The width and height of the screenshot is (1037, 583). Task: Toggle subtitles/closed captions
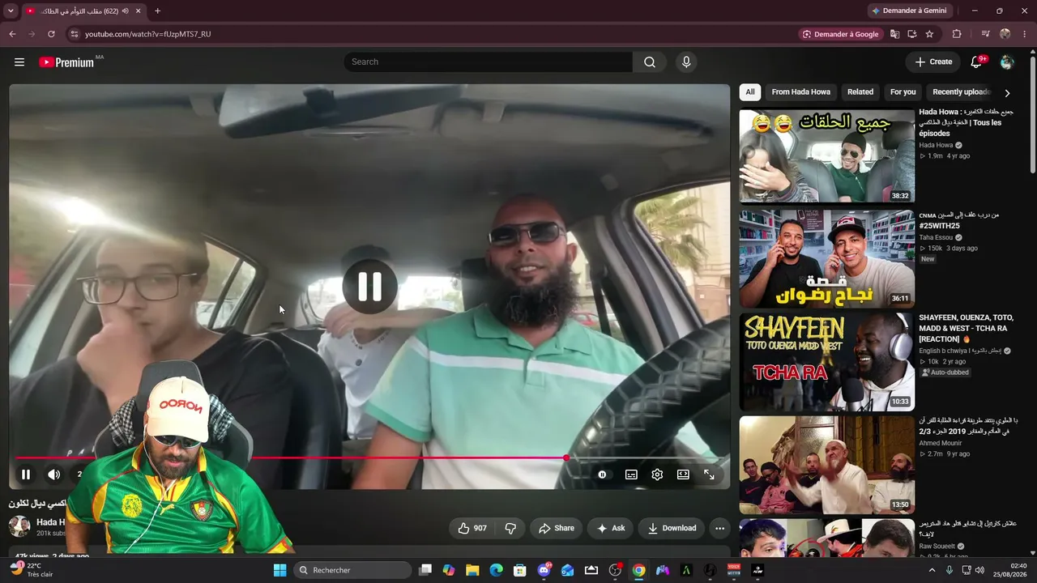point(631,474)
